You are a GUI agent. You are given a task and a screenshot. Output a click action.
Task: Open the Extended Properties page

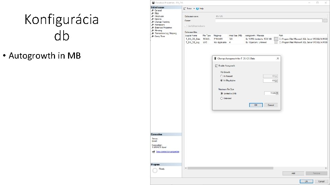click(163, 27)
